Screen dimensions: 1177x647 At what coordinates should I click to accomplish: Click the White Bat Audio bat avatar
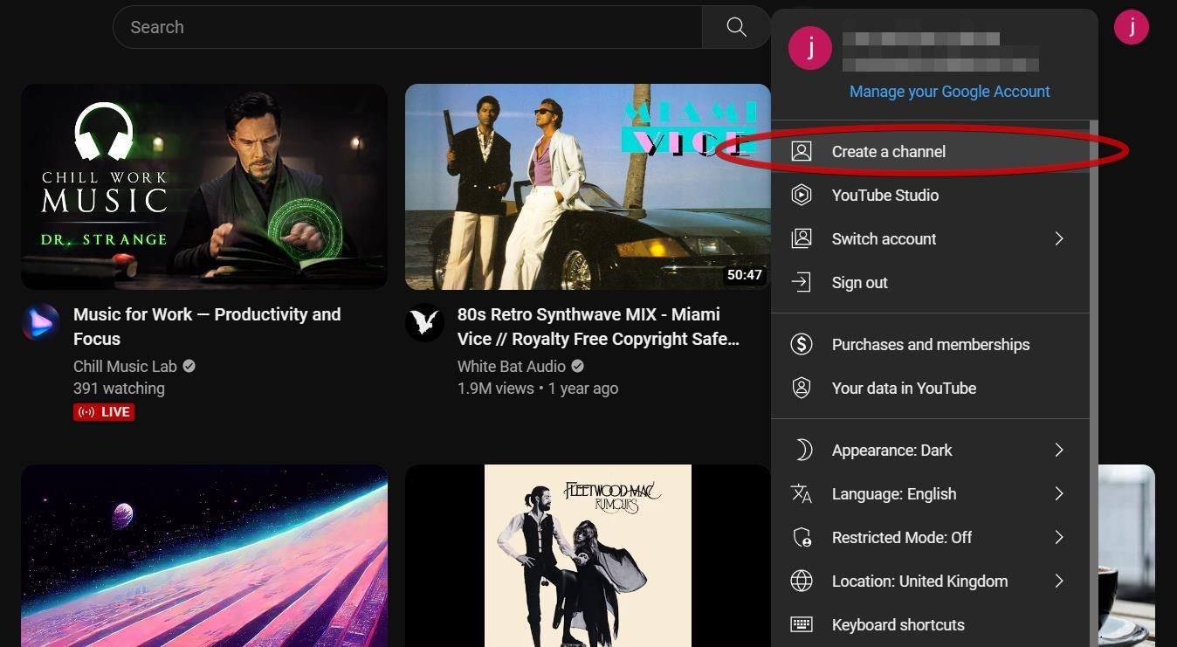click(424, 323)
